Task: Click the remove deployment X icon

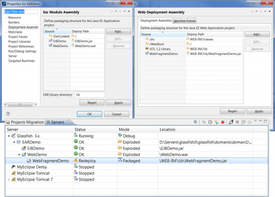Action: (237, 122)
